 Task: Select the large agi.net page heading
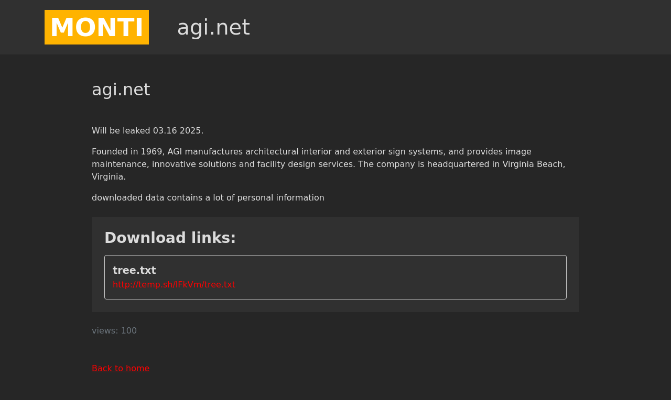(121, 90)
